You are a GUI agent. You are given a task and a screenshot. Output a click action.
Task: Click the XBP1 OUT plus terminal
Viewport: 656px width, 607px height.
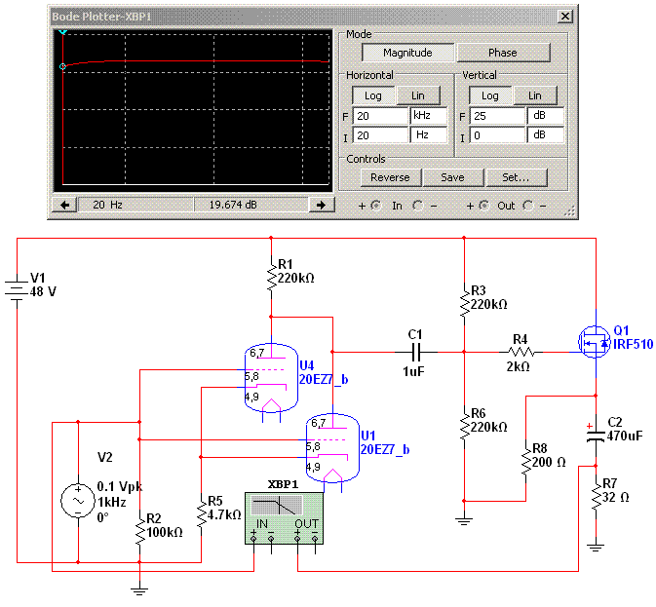[297, 539]
